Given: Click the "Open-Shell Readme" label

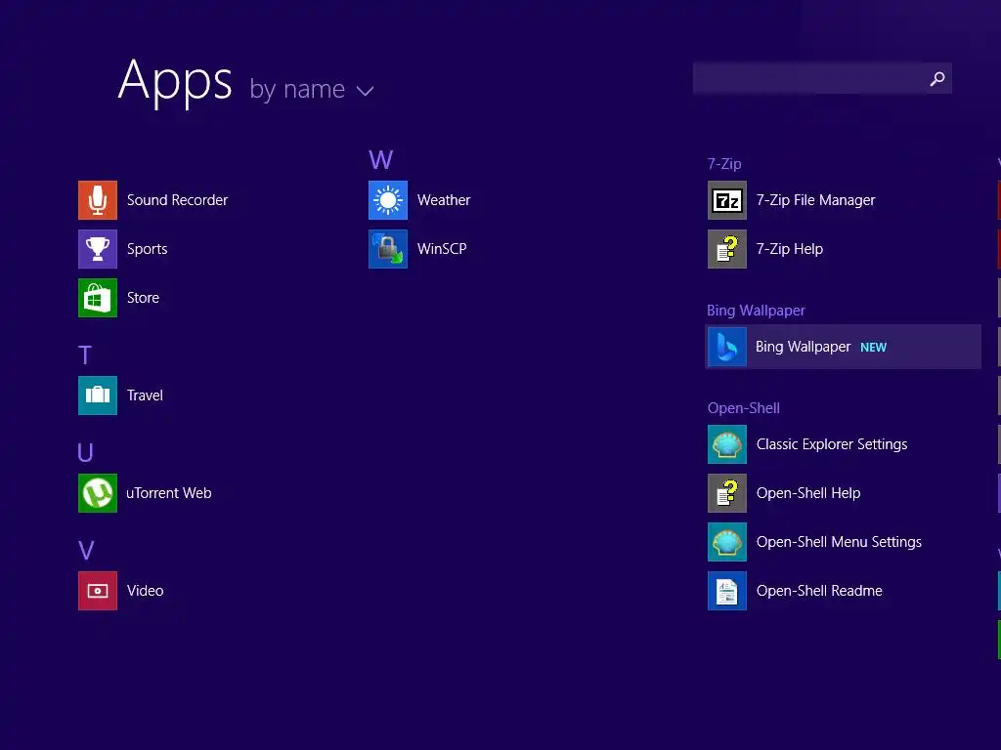Looking at the screenshot, I should point(820,591).
